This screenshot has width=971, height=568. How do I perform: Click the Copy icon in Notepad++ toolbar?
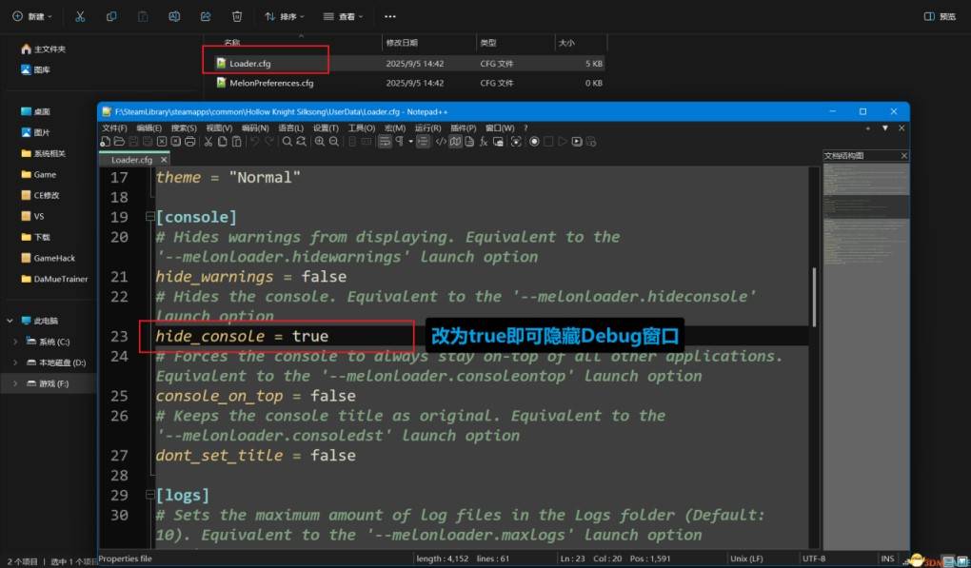(x=223, y=142)
